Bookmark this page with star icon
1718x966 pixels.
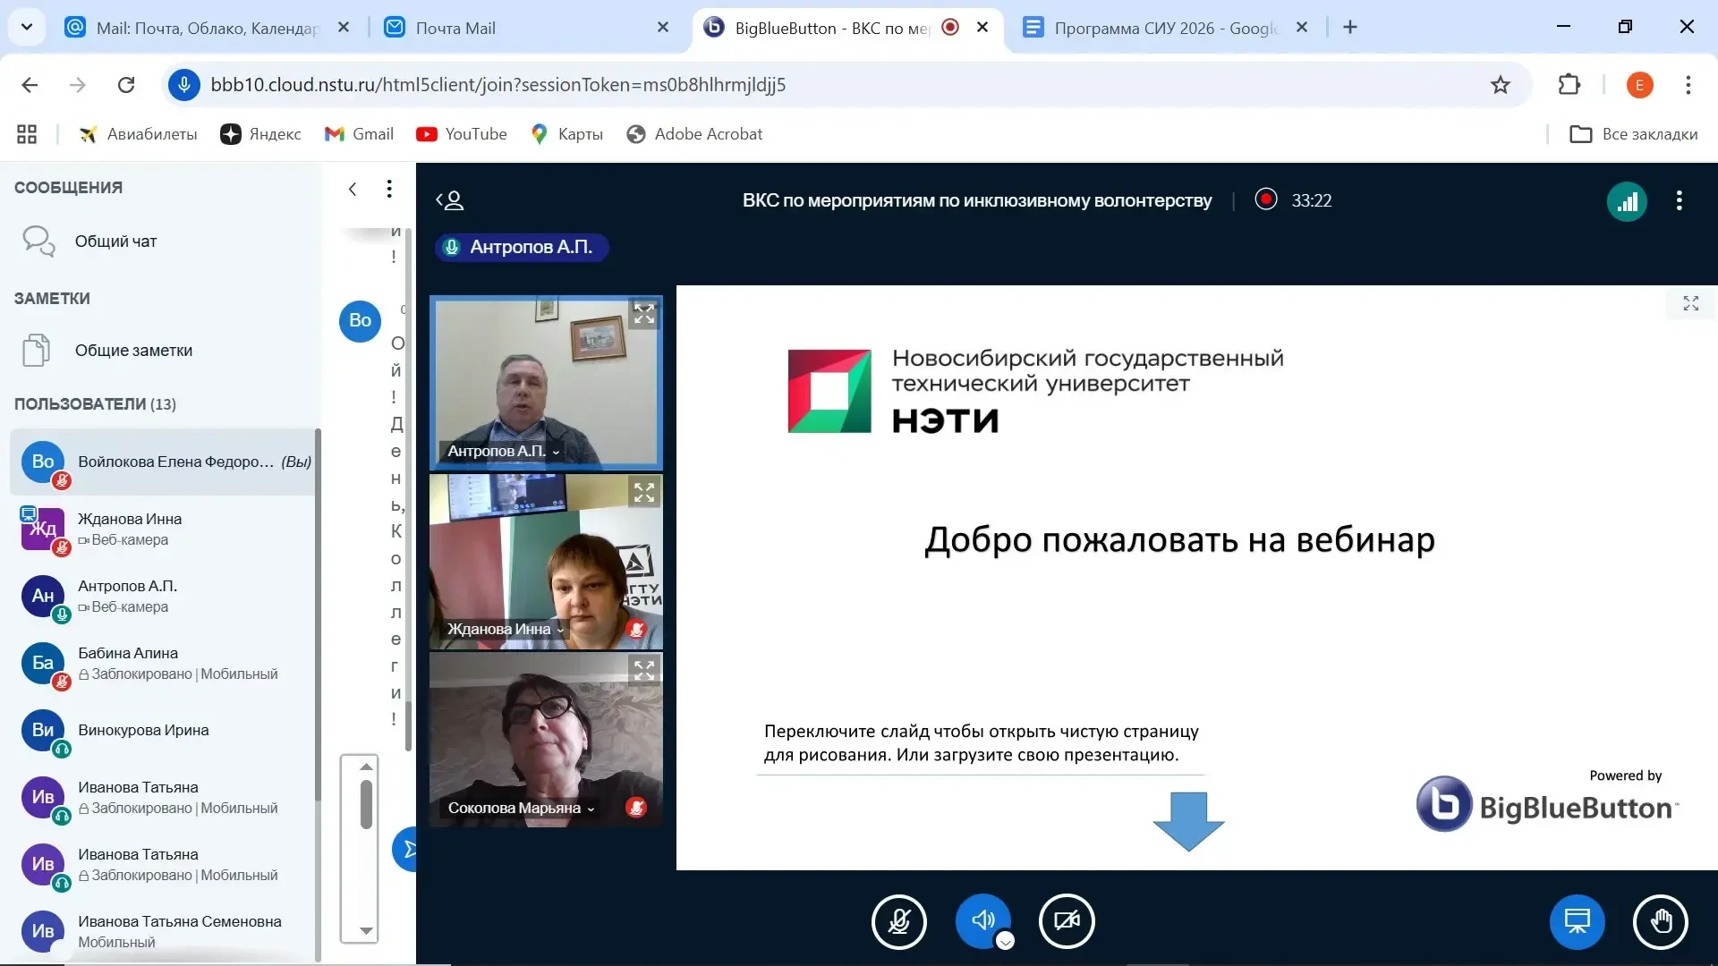[1500, 85]
